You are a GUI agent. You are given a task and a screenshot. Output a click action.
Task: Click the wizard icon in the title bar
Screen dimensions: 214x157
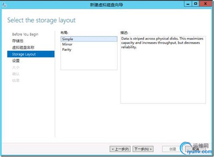[x=4, y=5]
